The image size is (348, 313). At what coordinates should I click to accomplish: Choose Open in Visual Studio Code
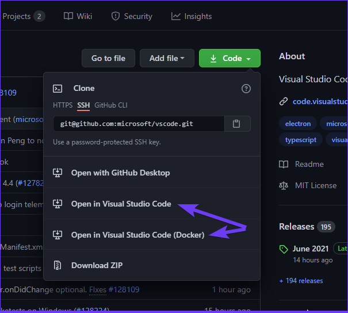[x=152, y=204]
